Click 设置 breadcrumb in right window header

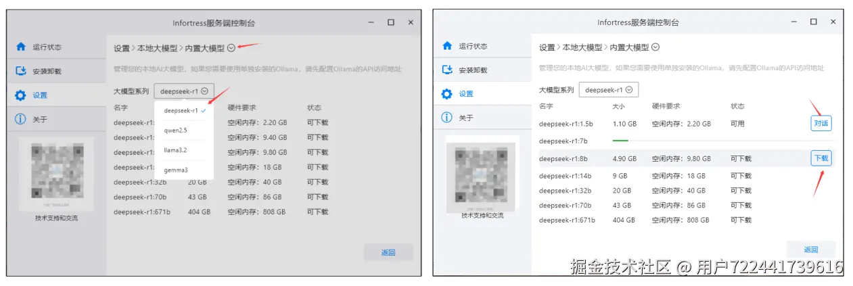tap(547, 47)
